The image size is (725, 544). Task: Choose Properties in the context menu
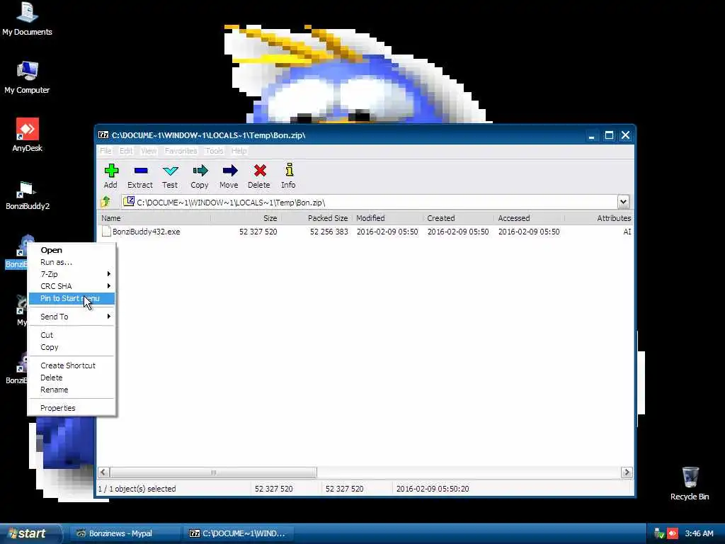[72, 408]
